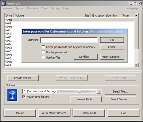This screenshot has height=122, width=143.
Task: Select the K: drive icon
Action: click(x=7, y=37)
